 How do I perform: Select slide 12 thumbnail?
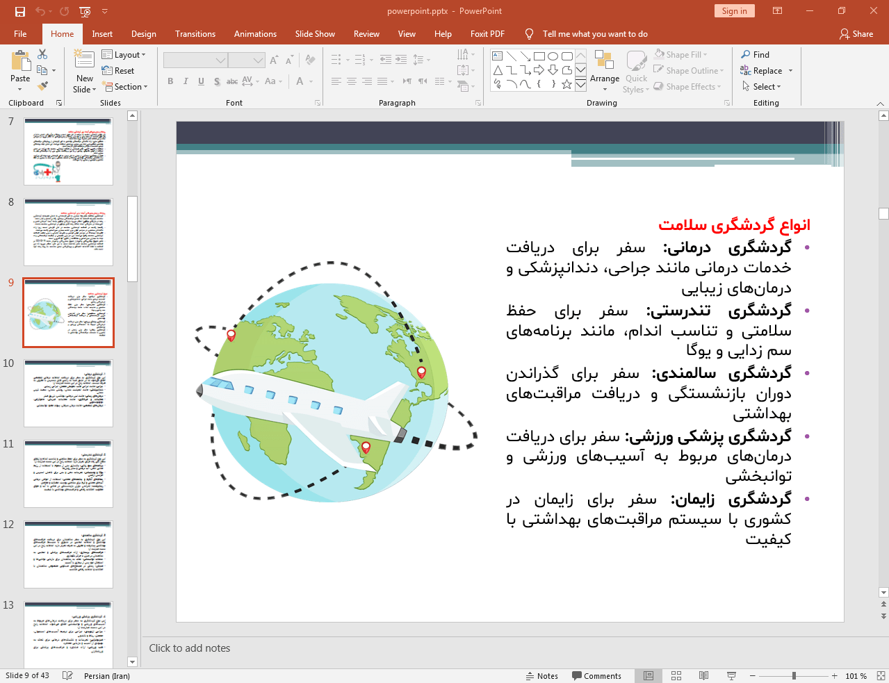coord(68,554)
